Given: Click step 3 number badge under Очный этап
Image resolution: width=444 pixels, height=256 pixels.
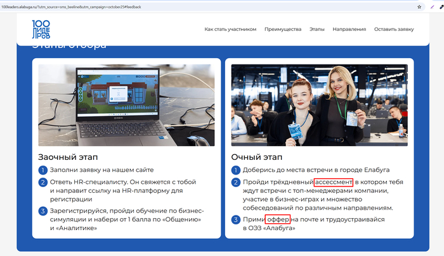Looking at the screenshot, I should pos(235,219).
